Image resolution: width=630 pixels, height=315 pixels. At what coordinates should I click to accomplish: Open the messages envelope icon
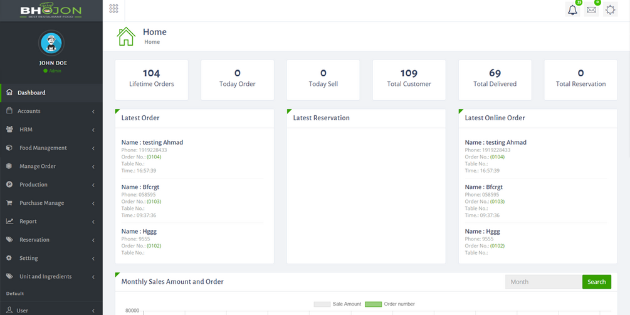(x=591, y=9)
